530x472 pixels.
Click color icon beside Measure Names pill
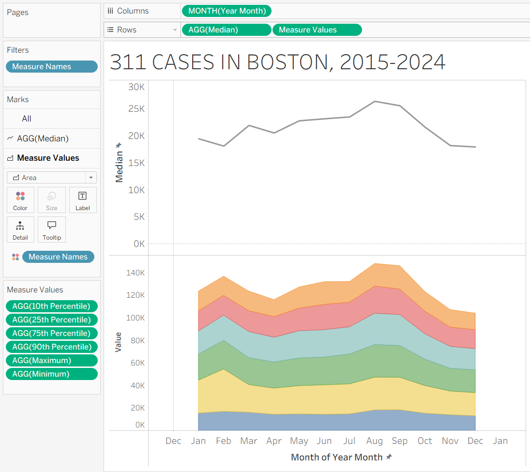[15, 257]
